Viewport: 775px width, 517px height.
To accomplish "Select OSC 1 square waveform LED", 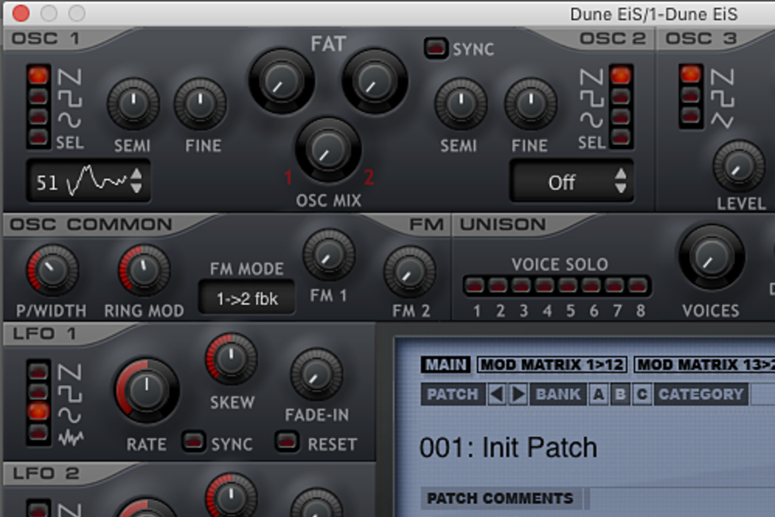I will [x=38, y=96].
